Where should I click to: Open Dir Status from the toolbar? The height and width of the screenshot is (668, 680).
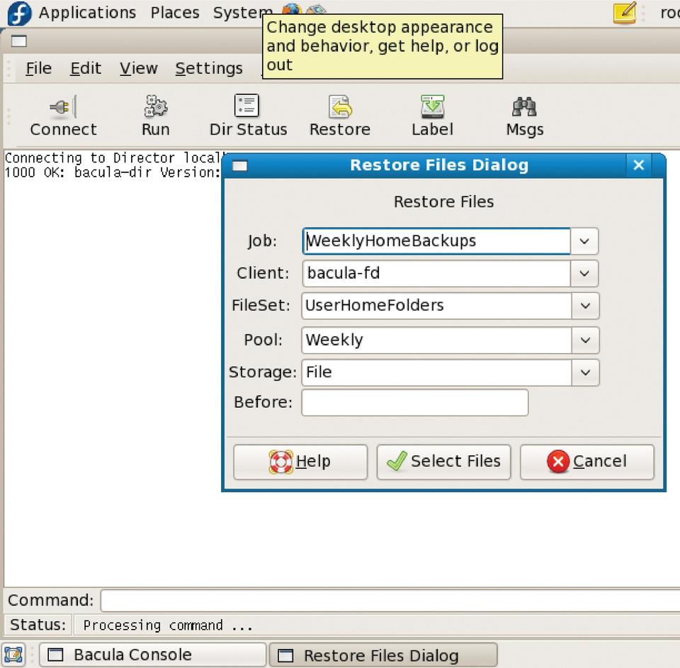247,107
